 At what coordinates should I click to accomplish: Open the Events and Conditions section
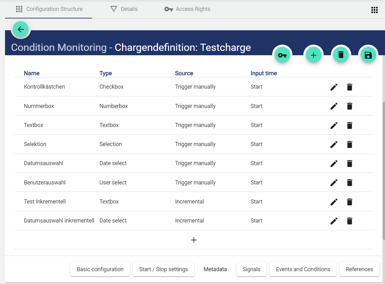pyautogui.click(x=303, y=269)
